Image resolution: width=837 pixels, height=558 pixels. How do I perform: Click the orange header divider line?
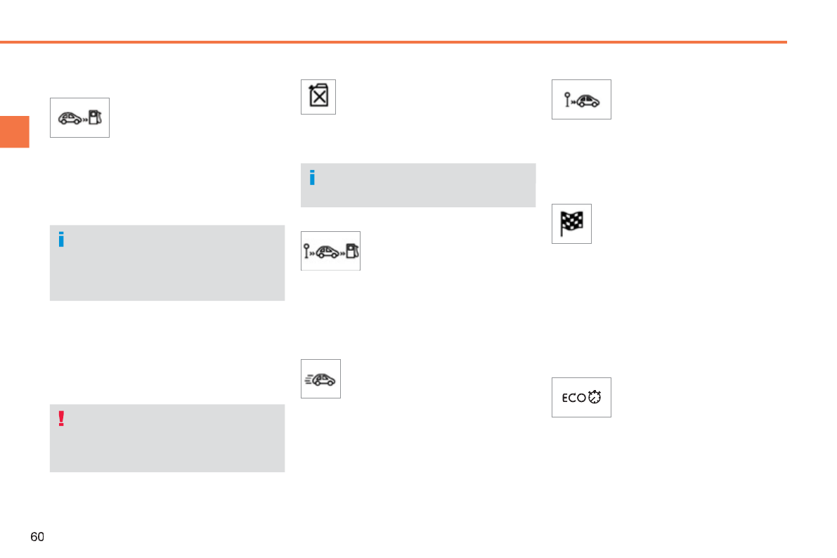pos(394,42)
